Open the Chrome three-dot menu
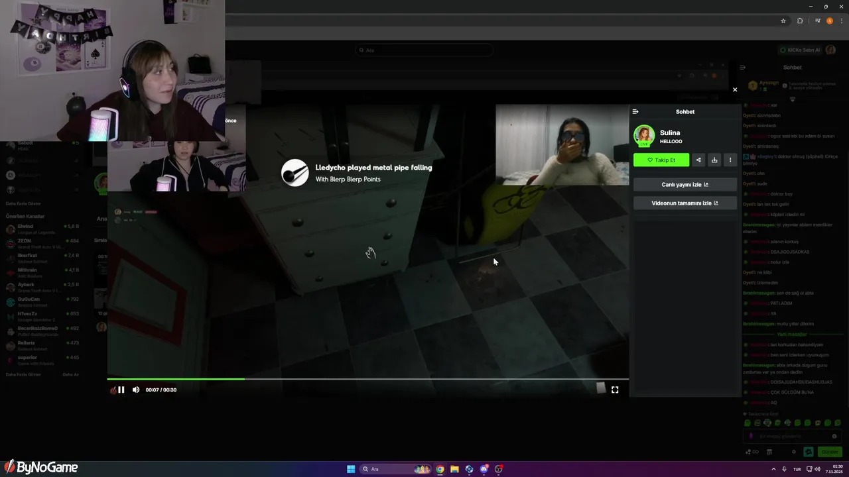This screenshot has height=477, width=849. click(x=841, y=21)
